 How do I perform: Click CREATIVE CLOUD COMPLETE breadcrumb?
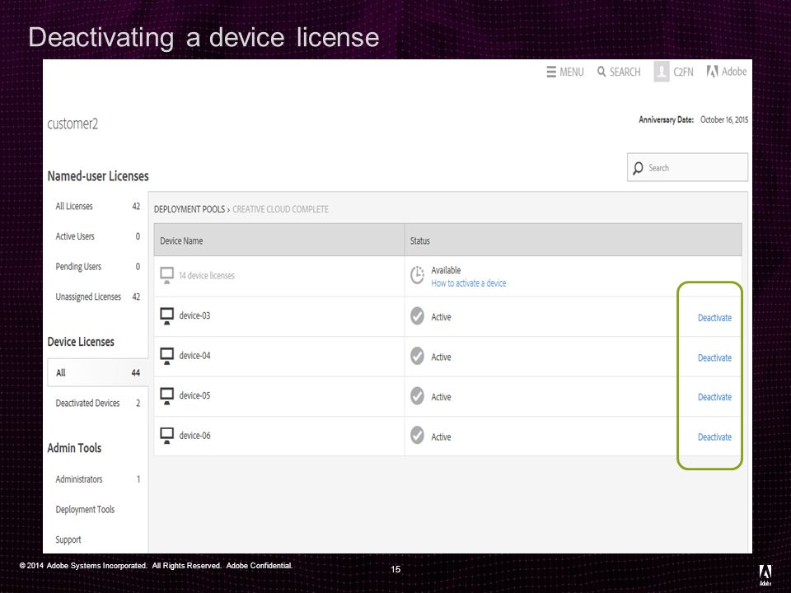[280, 209]
